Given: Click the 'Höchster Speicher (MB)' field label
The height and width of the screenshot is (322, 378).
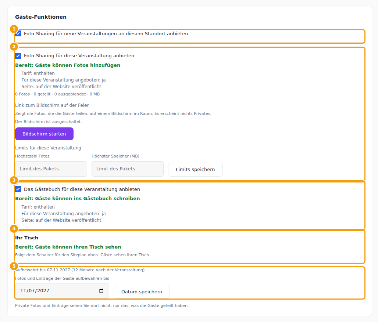Looking at the screenshot, I should 115,156.
